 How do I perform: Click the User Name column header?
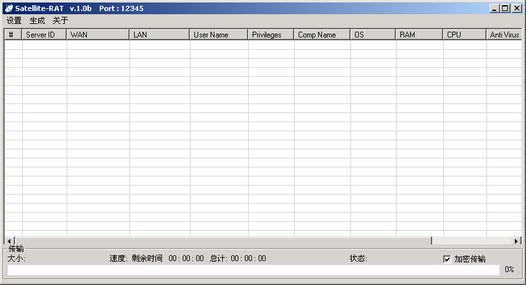click(218, 35)
